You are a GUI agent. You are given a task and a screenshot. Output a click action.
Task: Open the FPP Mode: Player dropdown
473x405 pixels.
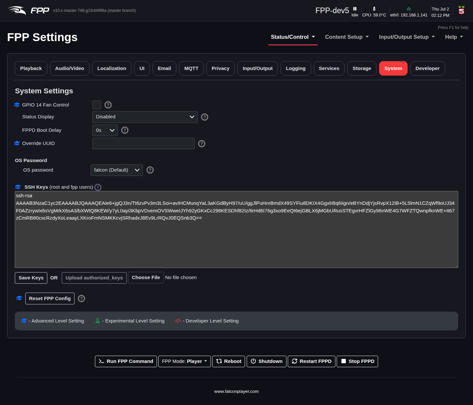click(185, 361)
